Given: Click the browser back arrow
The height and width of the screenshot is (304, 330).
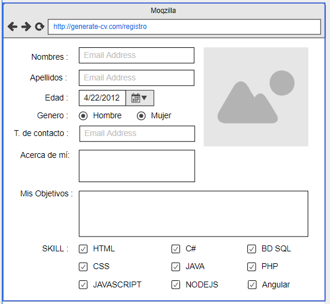Looking at the screenshot, I should 12,27.
